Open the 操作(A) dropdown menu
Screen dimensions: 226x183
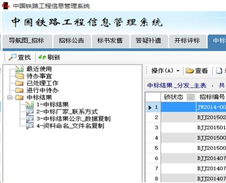point(165,71)
